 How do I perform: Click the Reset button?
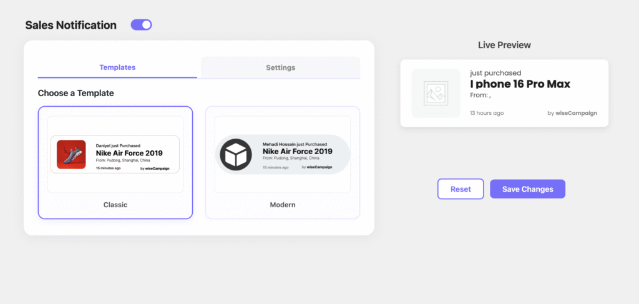coord(461,189)
